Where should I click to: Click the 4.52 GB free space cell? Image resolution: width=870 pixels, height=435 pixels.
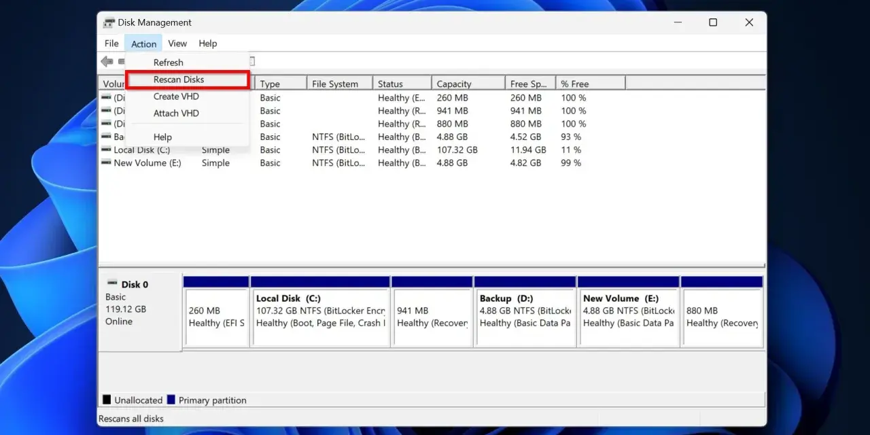pos(526,137)
